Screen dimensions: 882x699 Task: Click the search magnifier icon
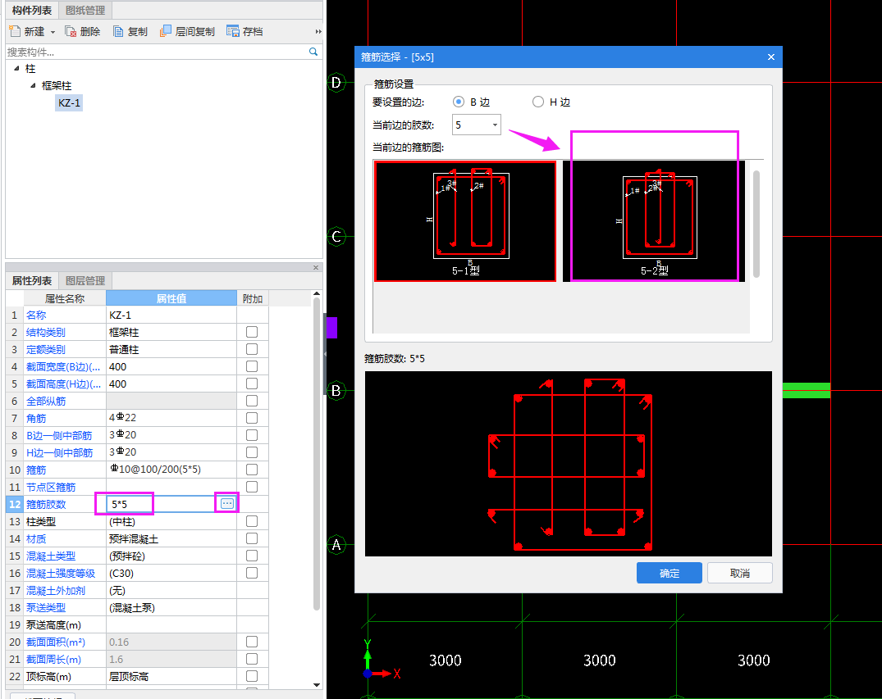point(313,52)
